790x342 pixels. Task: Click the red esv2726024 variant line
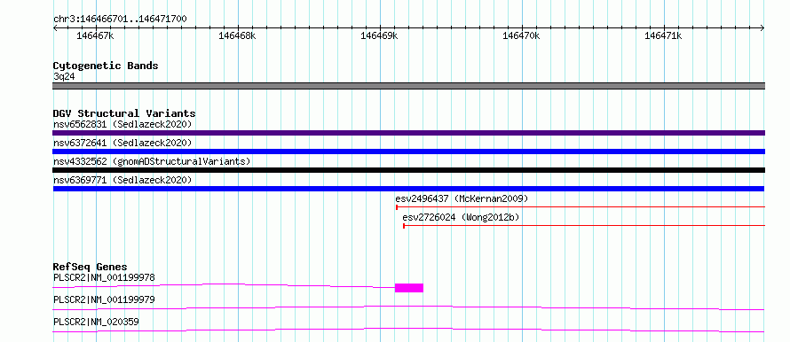click(584, 225)
